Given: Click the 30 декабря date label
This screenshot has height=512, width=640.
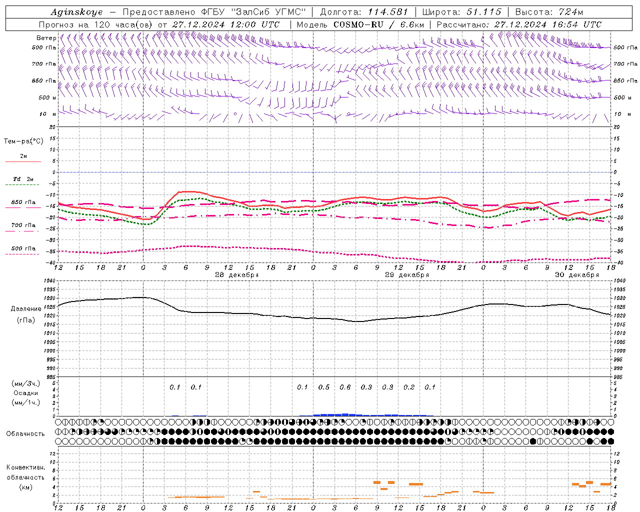Looking at the screenshot, I should pos(577,275).
